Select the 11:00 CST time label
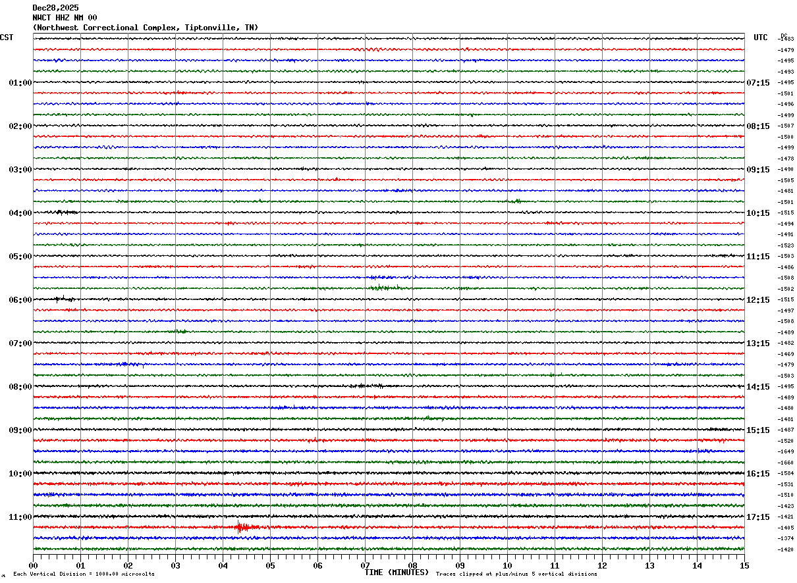Viewport: 797px width, 583px height. [20, 517]
